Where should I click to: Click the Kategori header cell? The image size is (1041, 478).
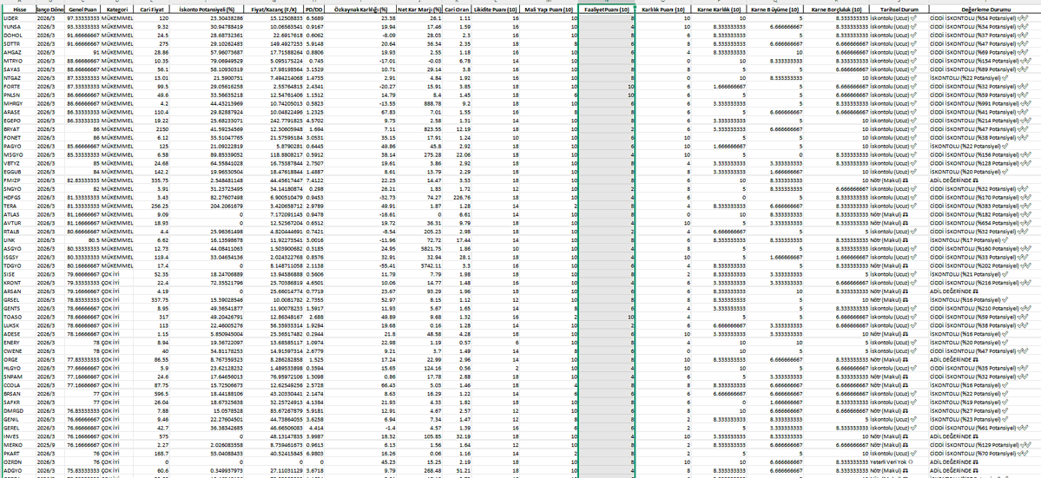click(x=117, y=10)
